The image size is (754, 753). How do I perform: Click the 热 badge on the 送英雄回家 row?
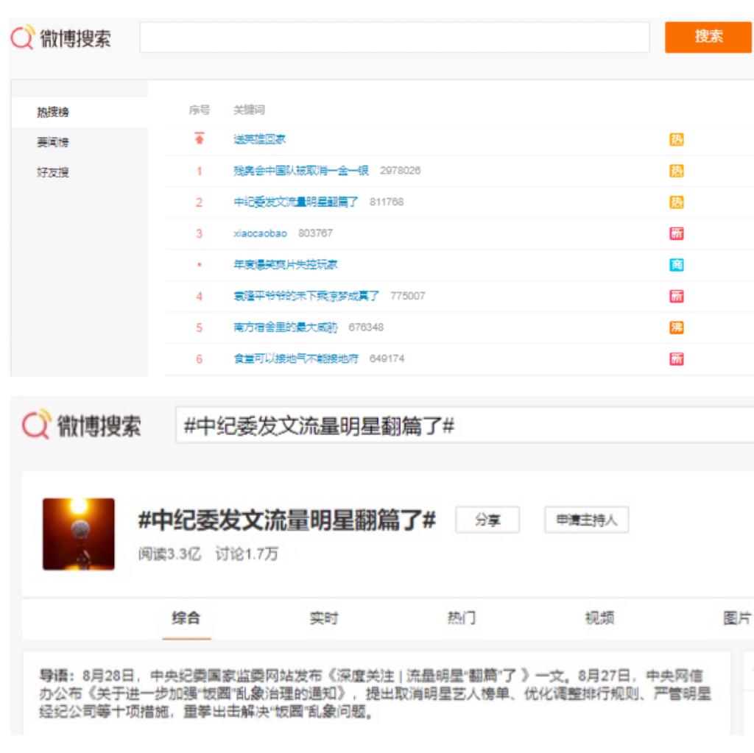[676, 139]
